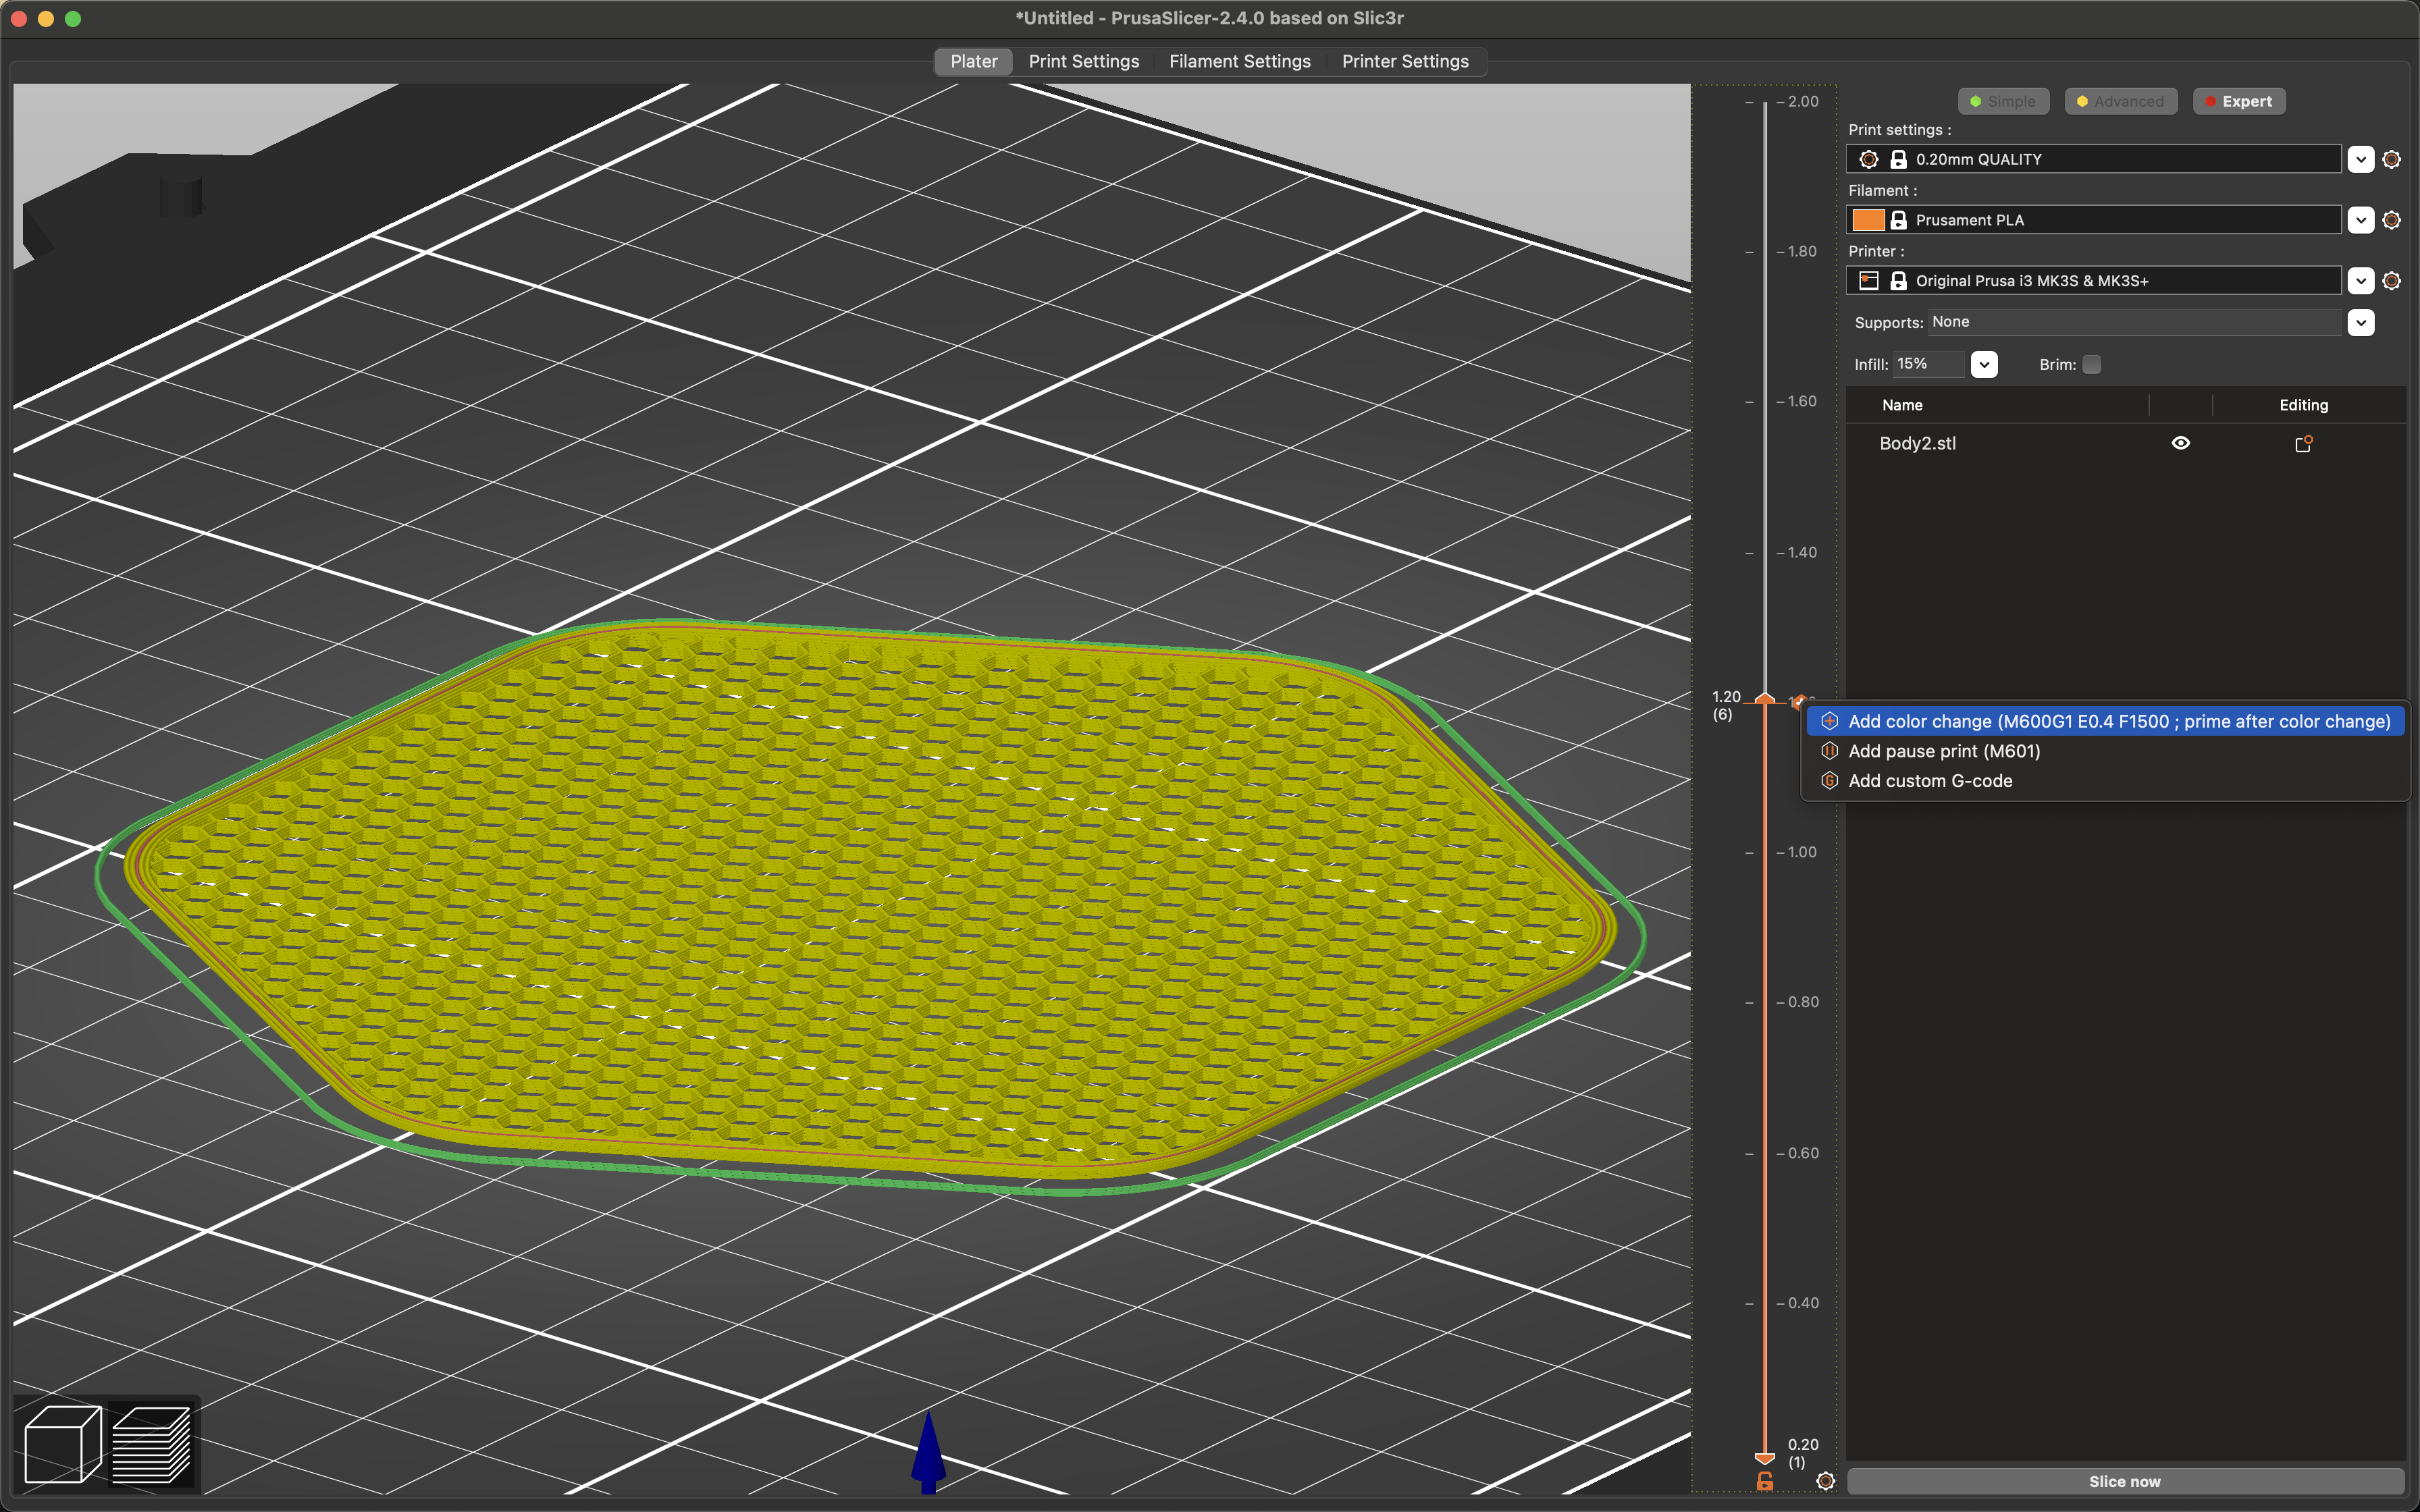The image size is (2420, 1512).
Task: Open the gear icon near the slider bottom right
Action: (1827, 1480)
